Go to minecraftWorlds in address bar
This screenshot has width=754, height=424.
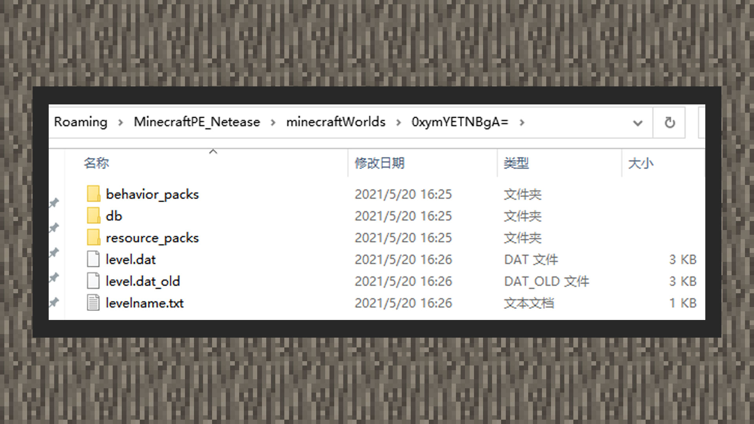336,122
